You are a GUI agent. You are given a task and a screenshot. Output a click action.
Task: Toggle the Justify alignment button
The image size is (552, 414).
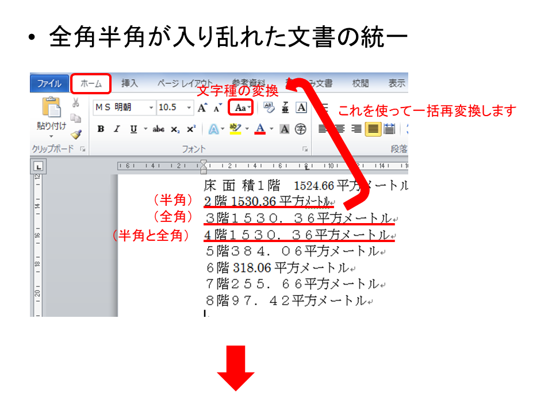coord(373,129)
